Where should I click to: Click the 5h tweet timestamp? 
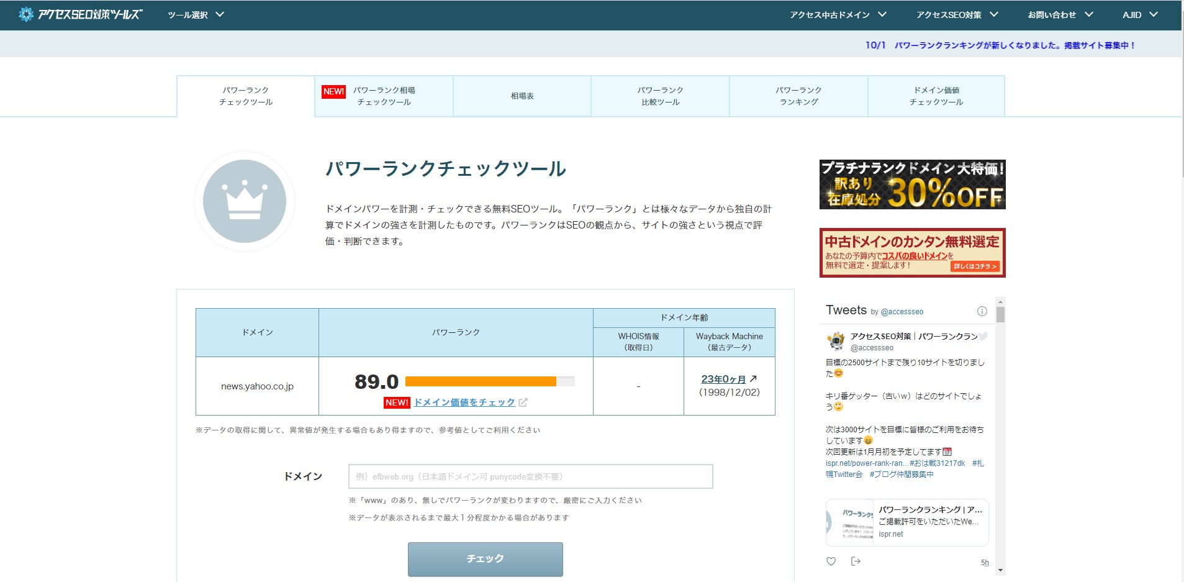tap(985, 563)
